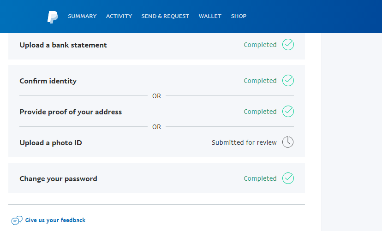Click the proof of address checkmark icon
Image resolution: width=382 pixels, height=231 pixels.
coord(288,112)
